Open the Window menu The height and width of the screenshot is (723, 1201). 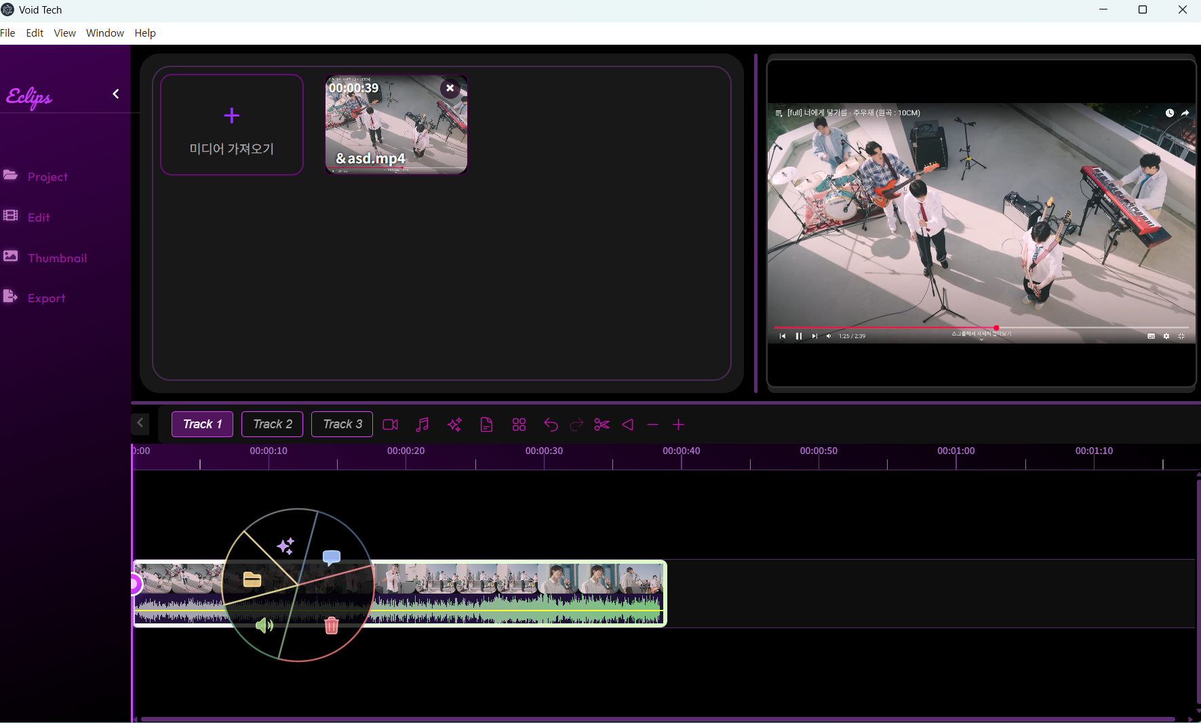(x=105, y=33)
